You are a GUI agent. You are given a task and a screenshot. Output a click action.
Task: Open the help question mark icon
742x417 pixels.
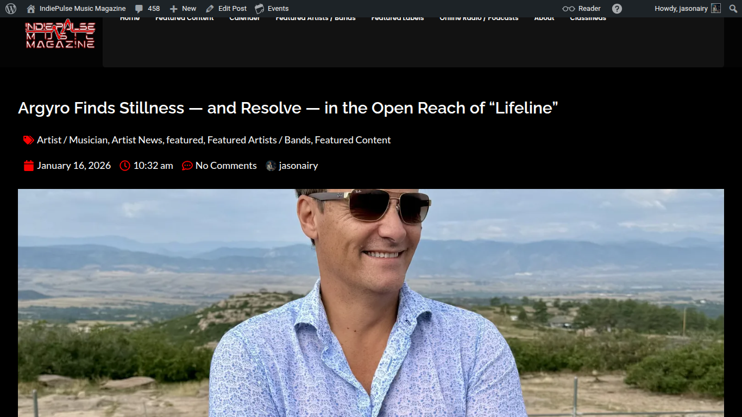(617, 9)
